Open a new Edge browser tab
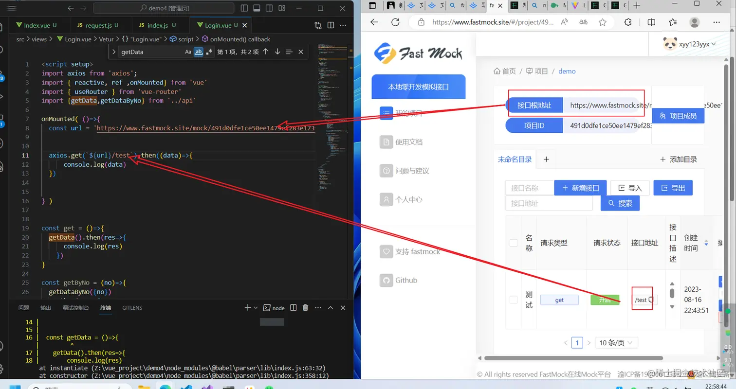This screenshot has width=736, height=389. (637, 5)
